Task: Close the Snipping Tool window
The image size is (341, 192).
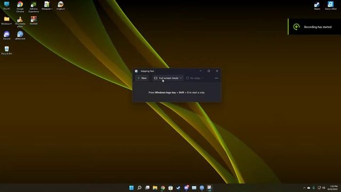Action: (217, 71)
